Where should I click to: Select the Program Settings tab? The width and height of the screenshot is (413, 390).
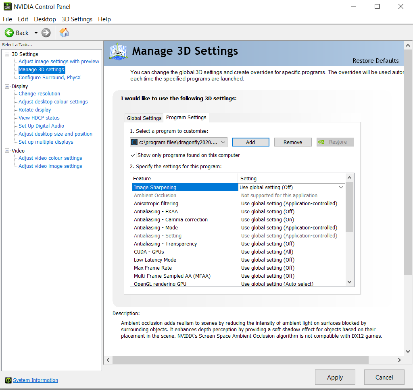[x=186, y=118]
